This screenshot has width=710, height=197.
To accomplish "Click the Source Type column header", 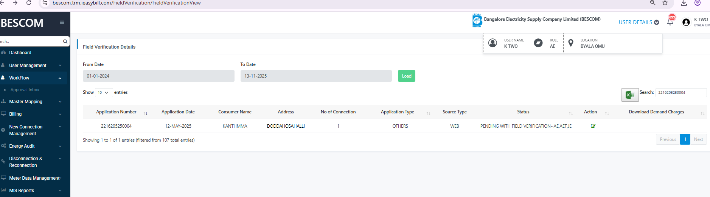I will coord(455,112).
